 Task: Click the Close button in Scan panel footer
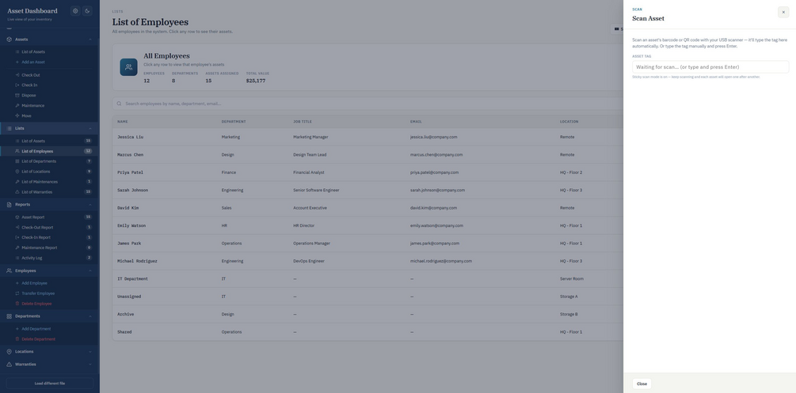coord(642,384)
